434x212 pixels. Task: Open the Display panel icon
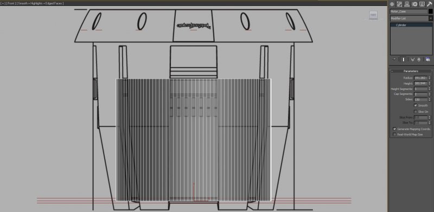[x=422, y=4]
